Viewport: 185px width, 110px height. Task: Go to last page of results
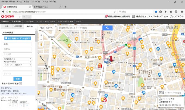tap(27, 105)
